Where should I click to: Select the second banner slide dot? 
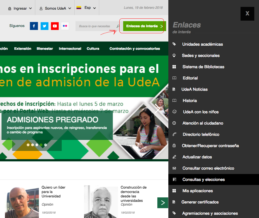pos(33,145)
